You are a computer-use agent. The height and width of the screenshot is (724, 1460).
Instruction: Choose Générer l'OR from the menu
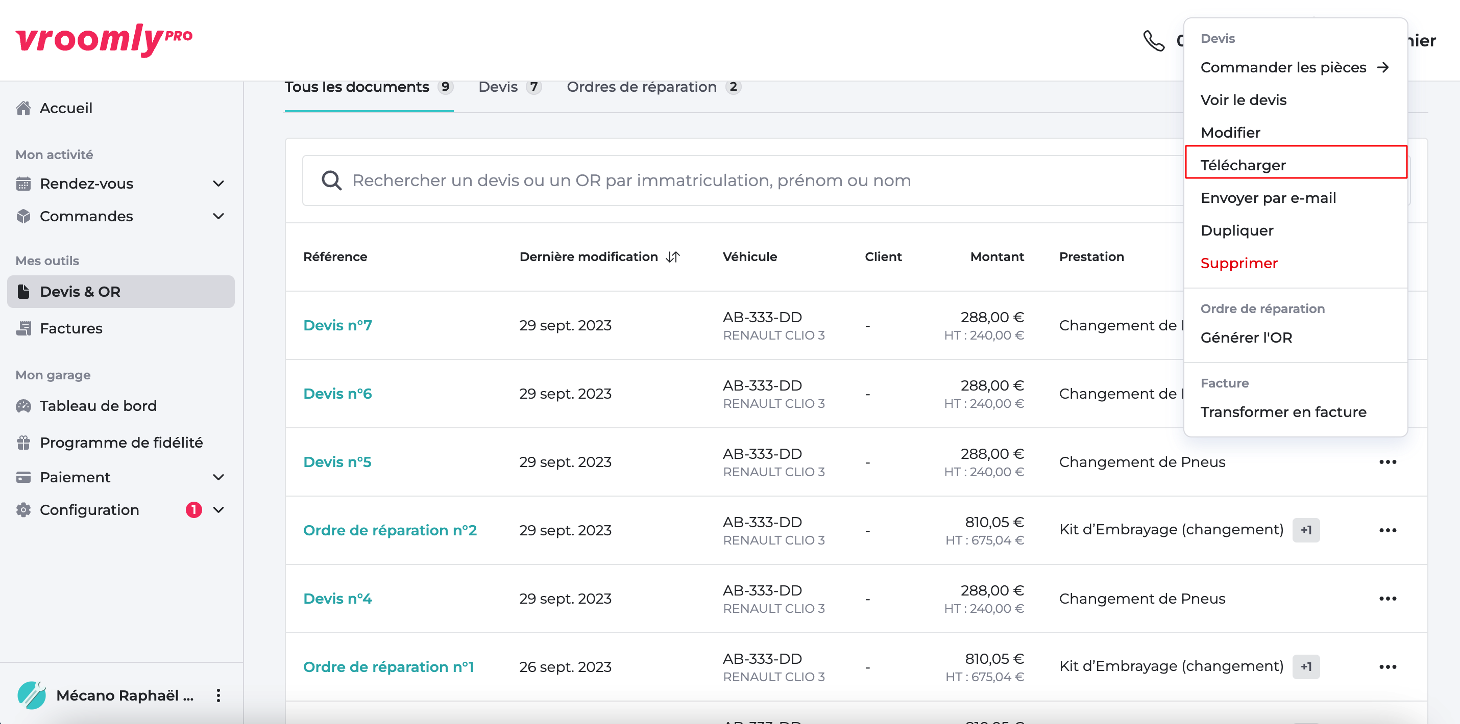pyautogui.click(x=1295, y=338)
